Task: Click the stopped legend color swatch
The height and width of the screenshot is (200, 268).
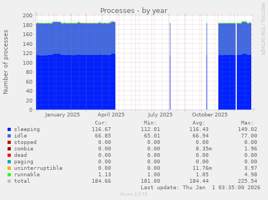Action: (9, 142)
